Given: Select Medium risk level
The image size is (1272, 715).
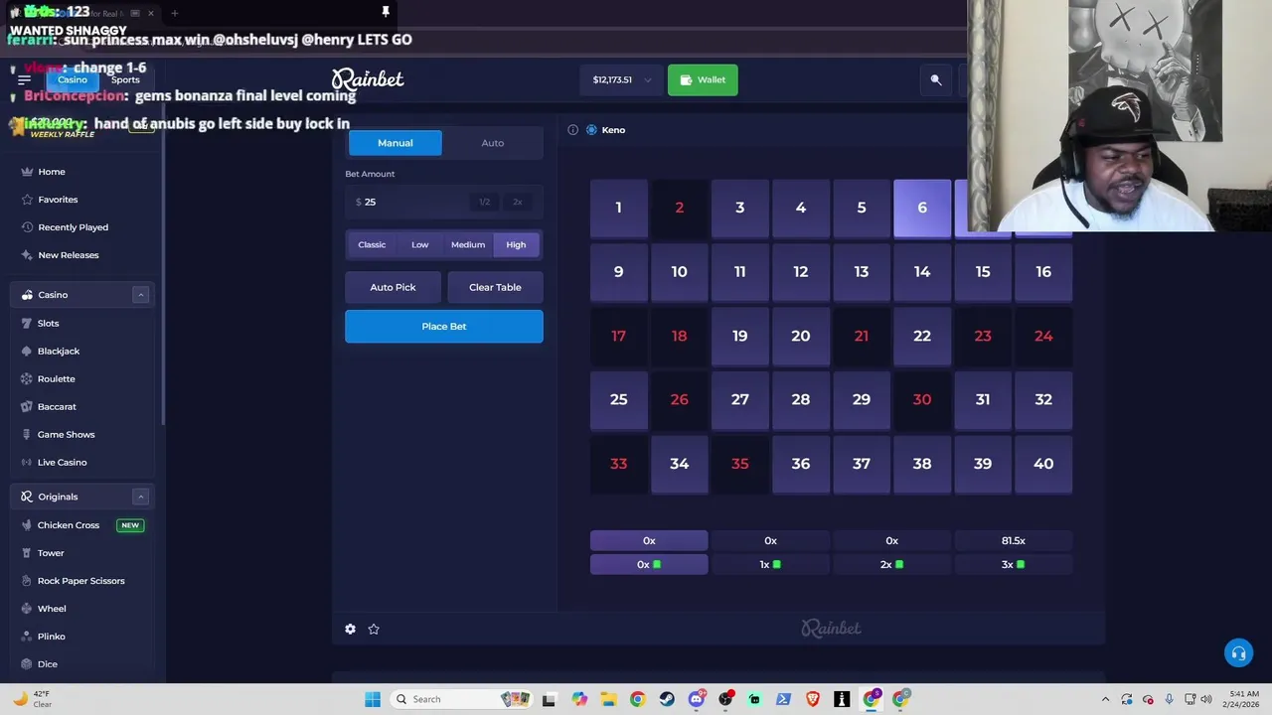Looking at the screenshot, I should click(x=468, y=245).
